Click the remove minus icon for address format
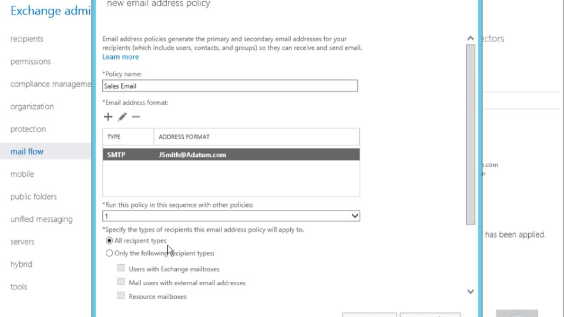Viewport: 564px width, 317px height. pyautogui.click(x=136, y=117)
